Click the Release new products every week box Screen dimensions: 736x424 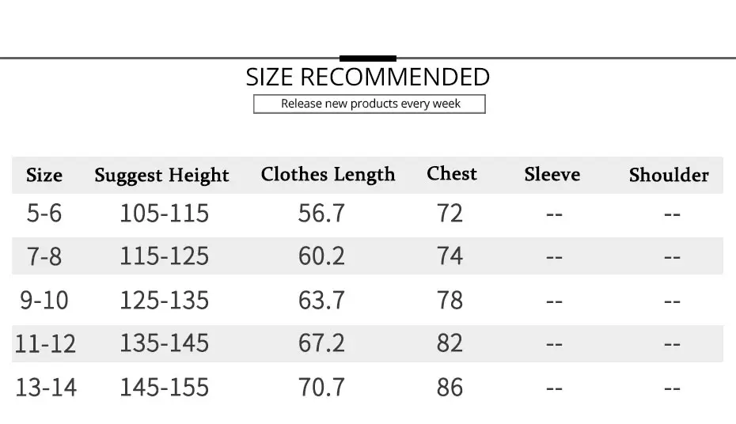(x=370, y=104)
